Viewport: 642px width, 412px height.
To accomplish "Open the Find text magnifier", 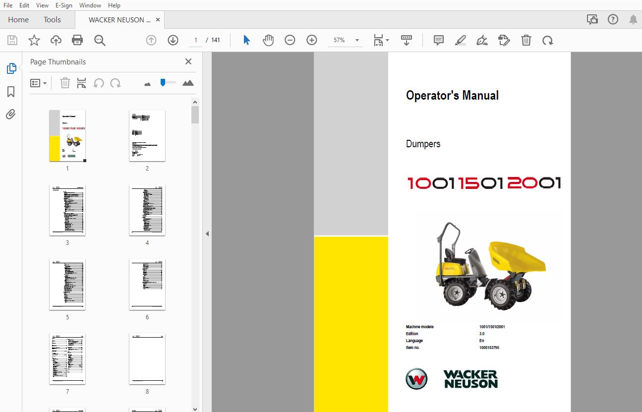I will 100,40.
